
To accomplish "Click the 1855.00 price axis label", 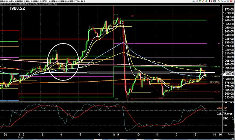I will [x=228, y=97].
